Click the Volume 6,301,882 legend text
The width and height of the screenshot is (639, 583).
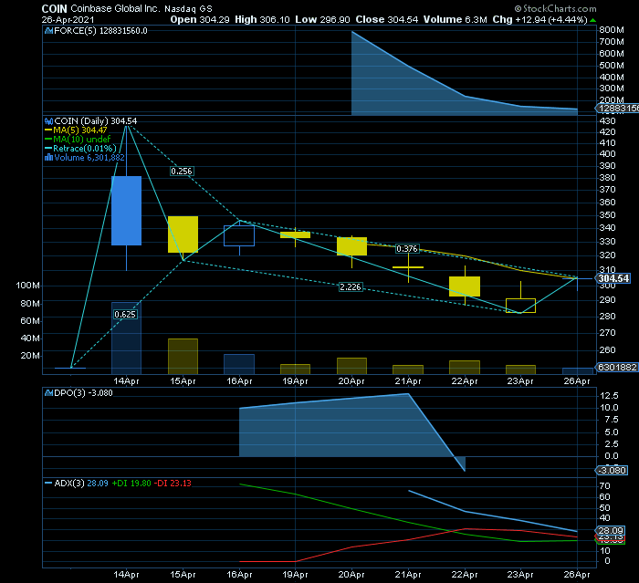(89, 157)
